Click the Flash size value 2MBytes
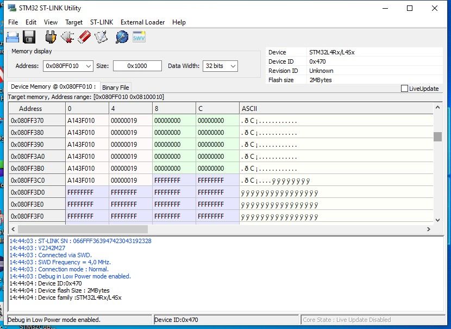Image resolution: width=451 pixels, height=329 pixels. 321,80
